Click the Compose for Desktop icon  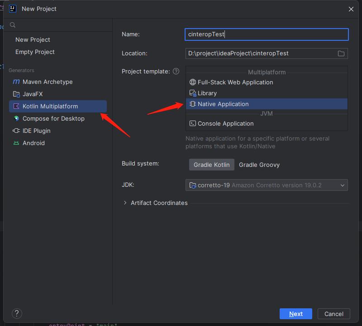tap(16, 118)
